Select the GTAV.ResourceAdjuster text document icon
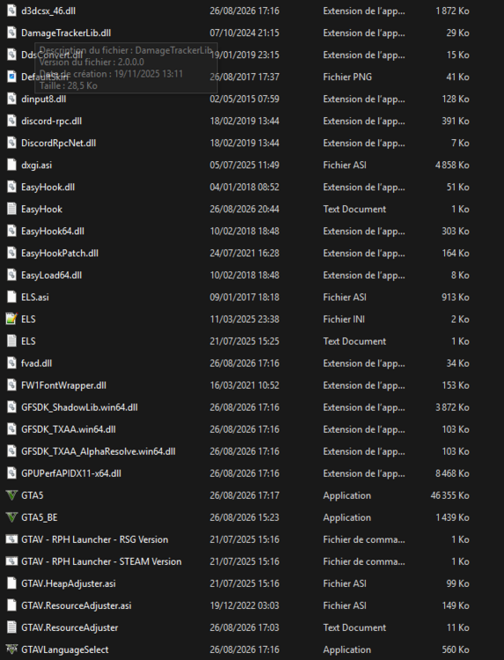Viewport: 504px width, 660px height. coord(11,627)
